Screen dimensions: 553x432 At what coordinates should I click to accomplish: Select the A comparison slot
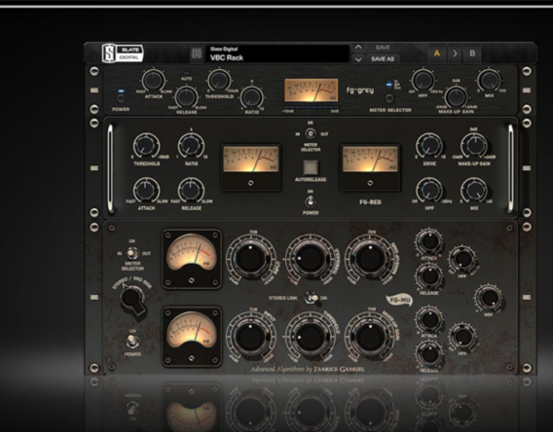(437, 54)
